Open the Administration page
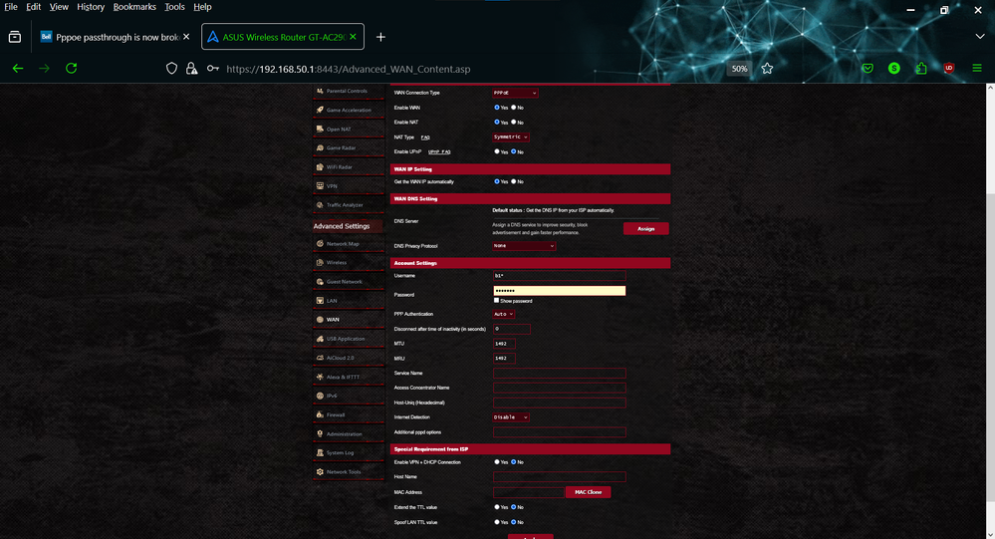Image resolution: width=995 pixels, height=539 pixels. [x=348, y=433]
